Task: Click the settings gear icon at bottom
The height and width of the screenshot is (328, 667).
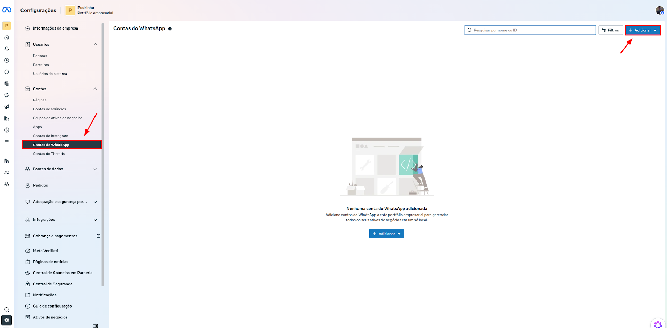Action: pyautogui.click(x=7, y=320)
